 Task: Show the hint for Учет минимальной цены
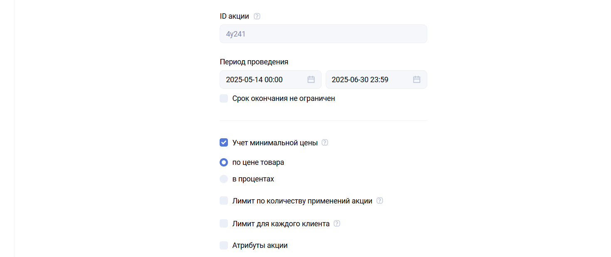(325, 143)
